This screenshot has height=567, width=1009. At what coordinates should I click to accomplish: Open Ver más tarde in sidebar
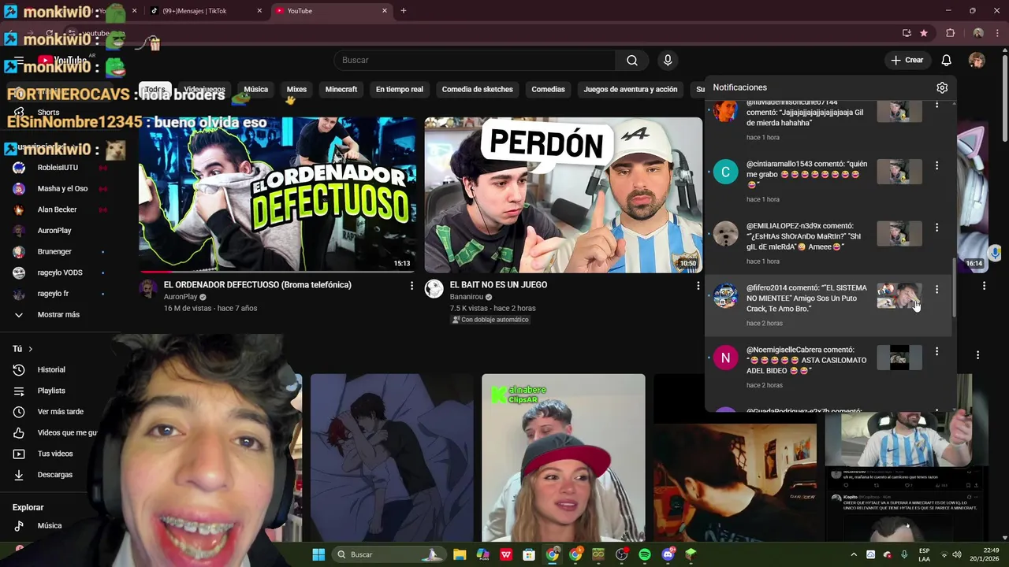point(60,412)
